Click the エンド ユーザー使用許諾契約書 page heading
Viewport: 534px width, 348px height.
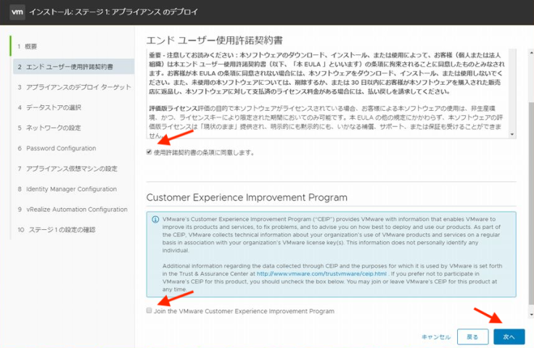click(215, 41)
